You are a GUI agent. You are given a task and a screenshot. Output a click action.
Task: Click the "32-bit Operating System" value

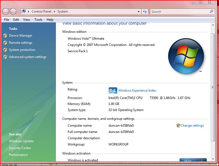pos(126,110)
